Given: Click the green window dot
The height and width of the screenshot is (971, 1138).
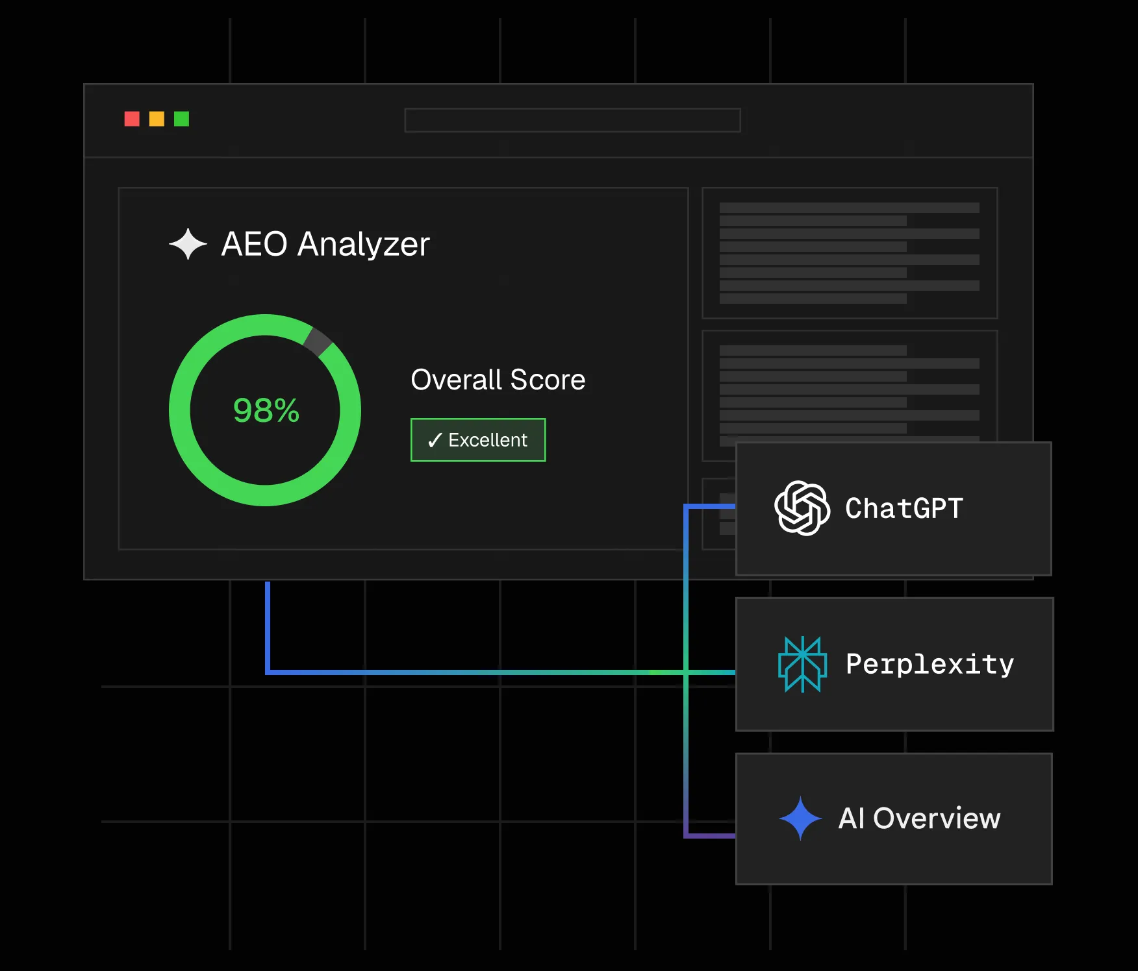Looking at the screenshot, I should coord(181,119).
